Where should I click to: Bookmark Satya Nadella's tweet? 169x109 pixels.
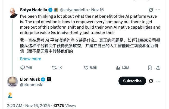click(150, 68)
